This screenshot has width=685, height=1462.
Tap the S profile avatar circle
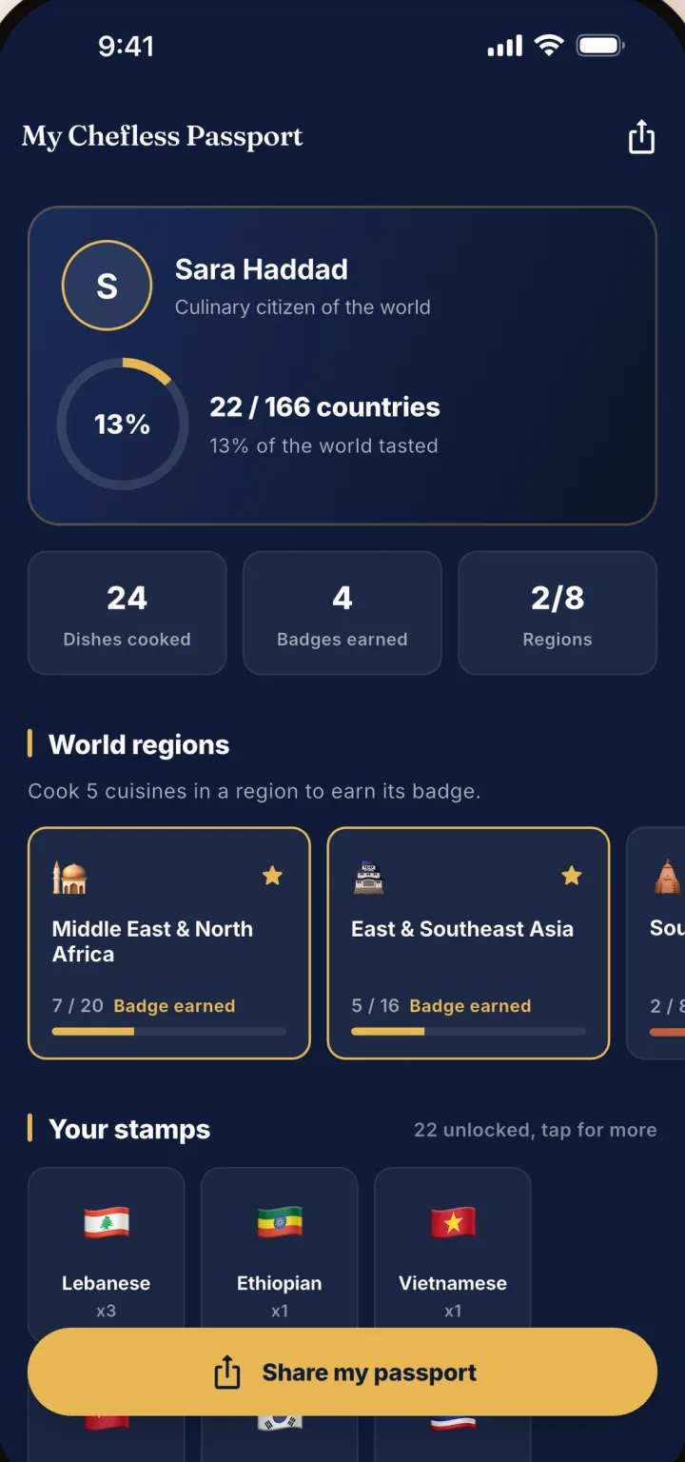pos(107,286)
